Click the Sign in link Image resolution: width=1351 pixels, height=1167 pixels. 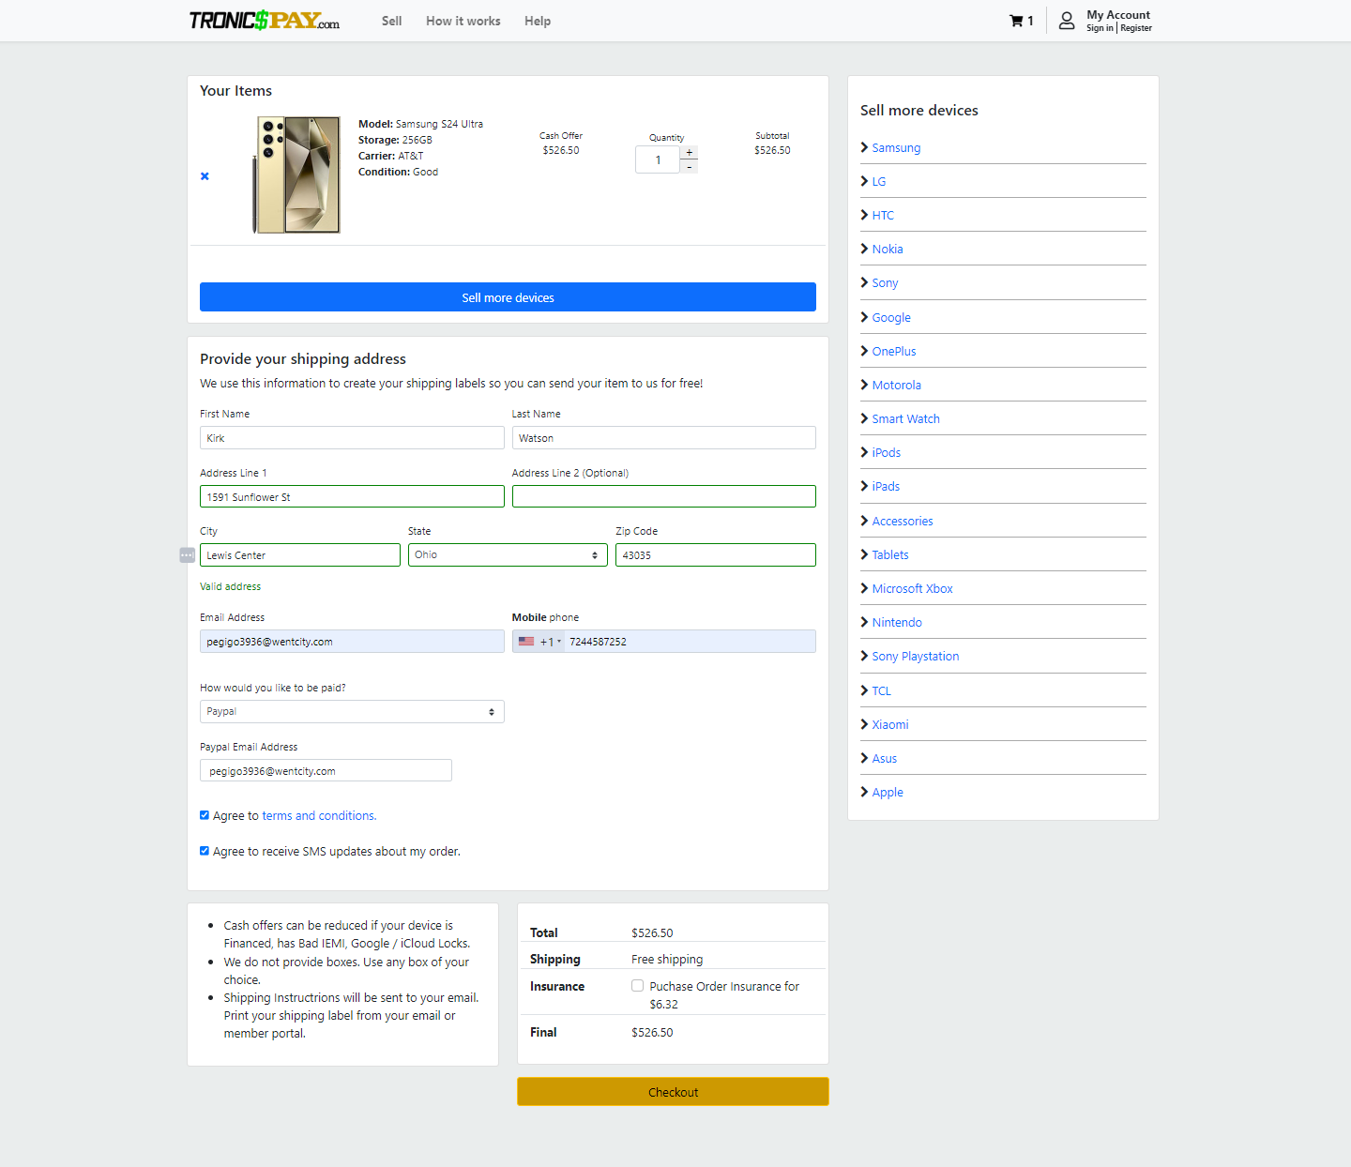[1100, 28]
